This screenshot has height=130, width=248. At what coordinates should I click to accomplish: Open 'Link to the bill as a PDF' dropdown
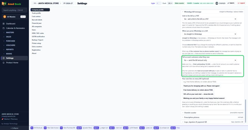[x=210, y=19]
